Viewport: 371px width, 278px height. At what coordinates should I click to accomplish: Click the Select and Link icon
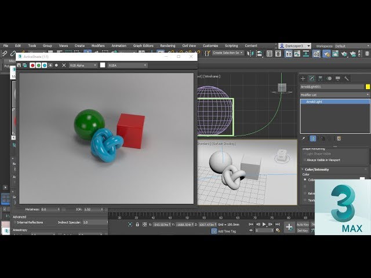click(x=5, y=54)
